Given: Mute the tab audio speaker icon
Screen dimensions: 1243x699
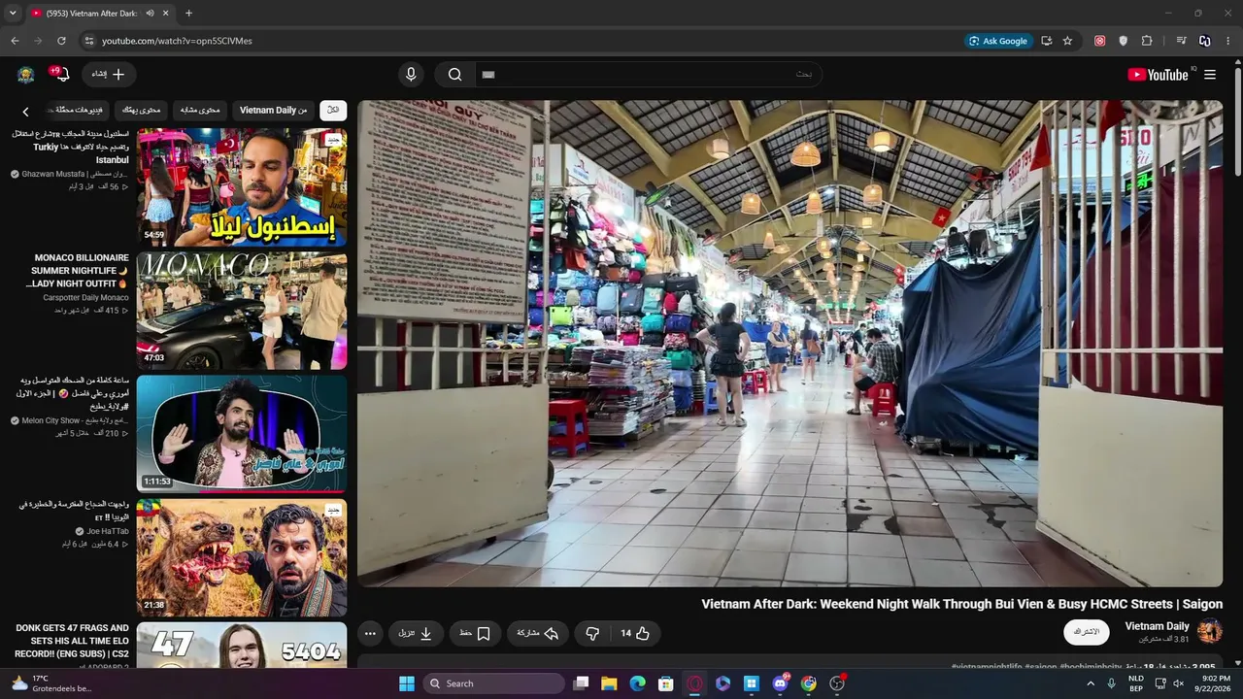Looking at the screenshot, I should (150, 14).
